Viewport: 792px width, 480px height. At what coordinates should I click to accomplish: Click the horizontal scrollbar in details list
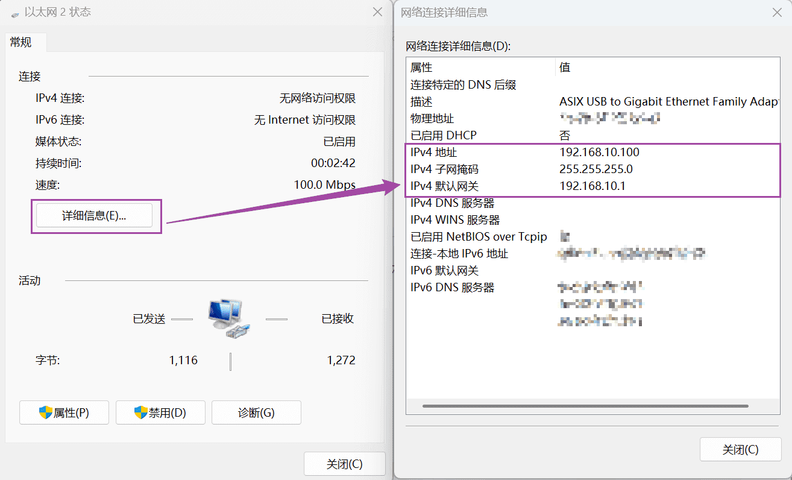click(x=585, y=406)
